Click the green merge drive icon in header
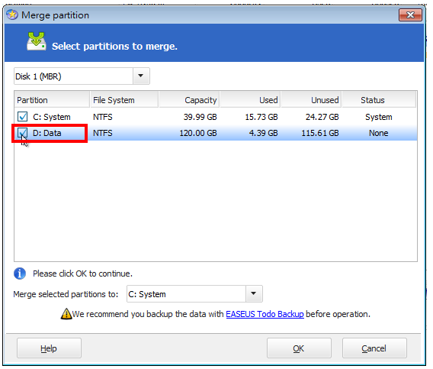The width and height of the screenshot is (433, 369). point(37,41)
